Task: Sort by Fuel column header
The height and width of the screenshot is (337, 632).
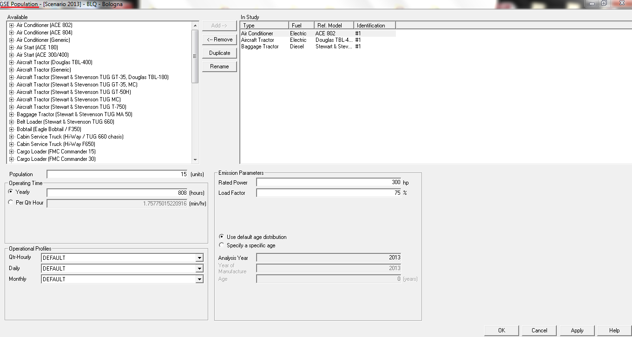Action: click(301, 26)
